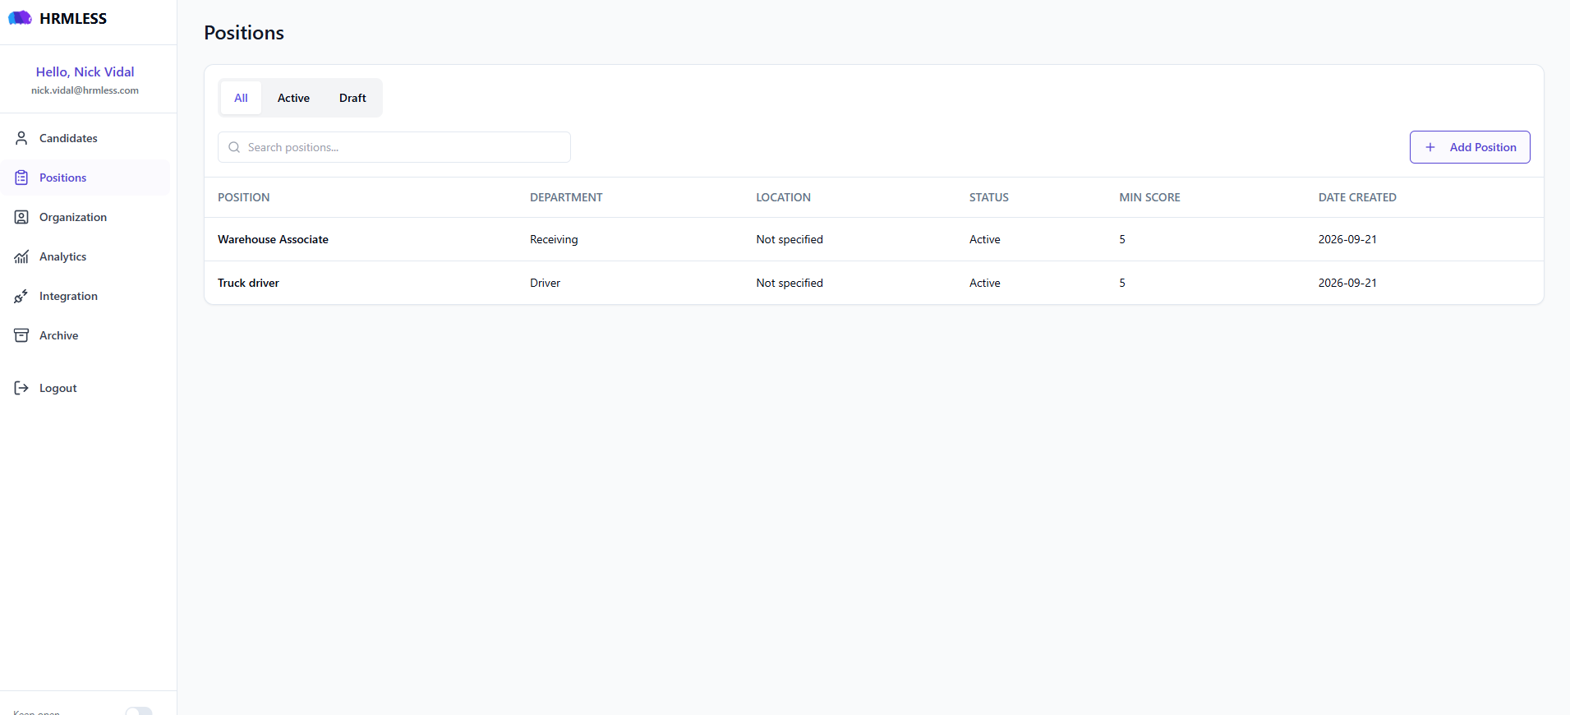
Task: Click the Driver department cell
Action: (545, 283)
